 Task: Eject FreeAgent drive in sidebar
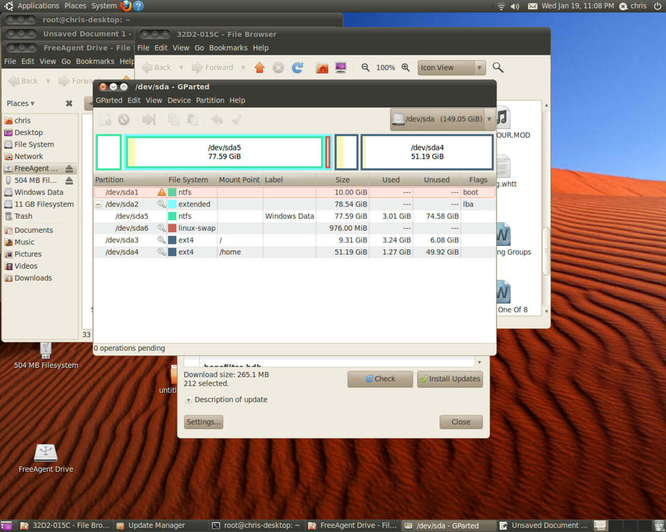[69, 169]
